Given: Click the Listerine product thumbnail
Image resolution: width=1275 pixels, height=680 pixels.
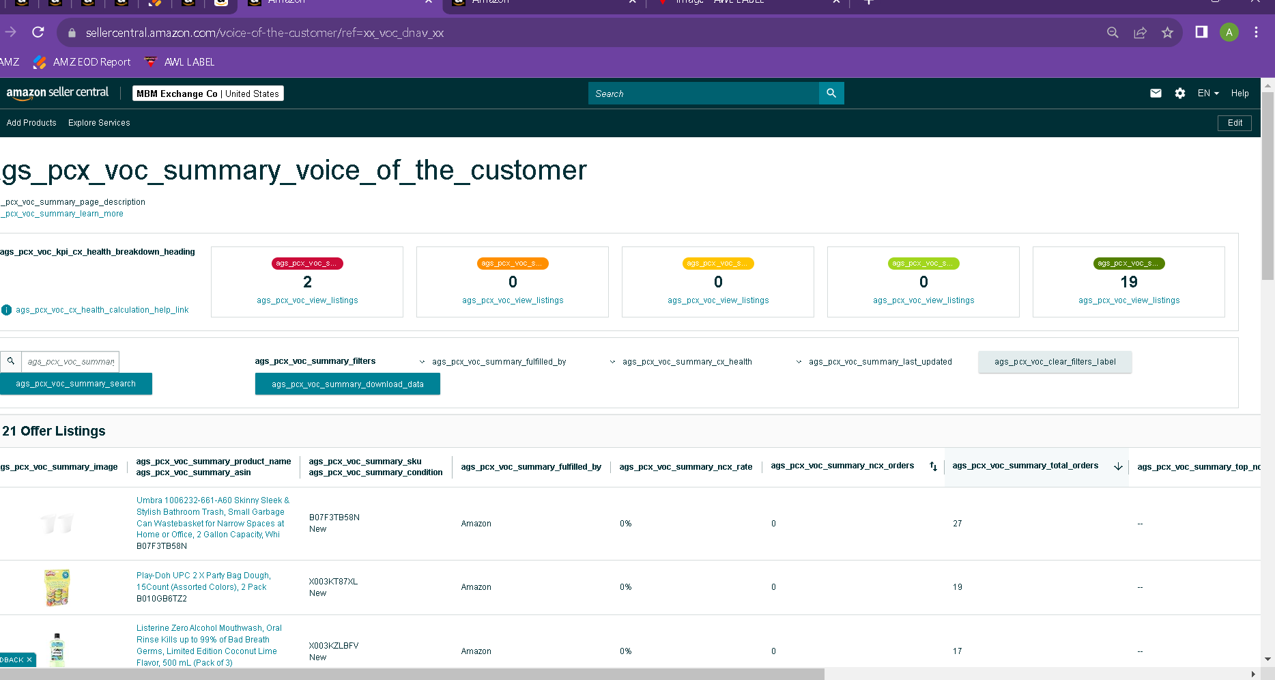Looking at the screenshot, I should click(57, 650).
